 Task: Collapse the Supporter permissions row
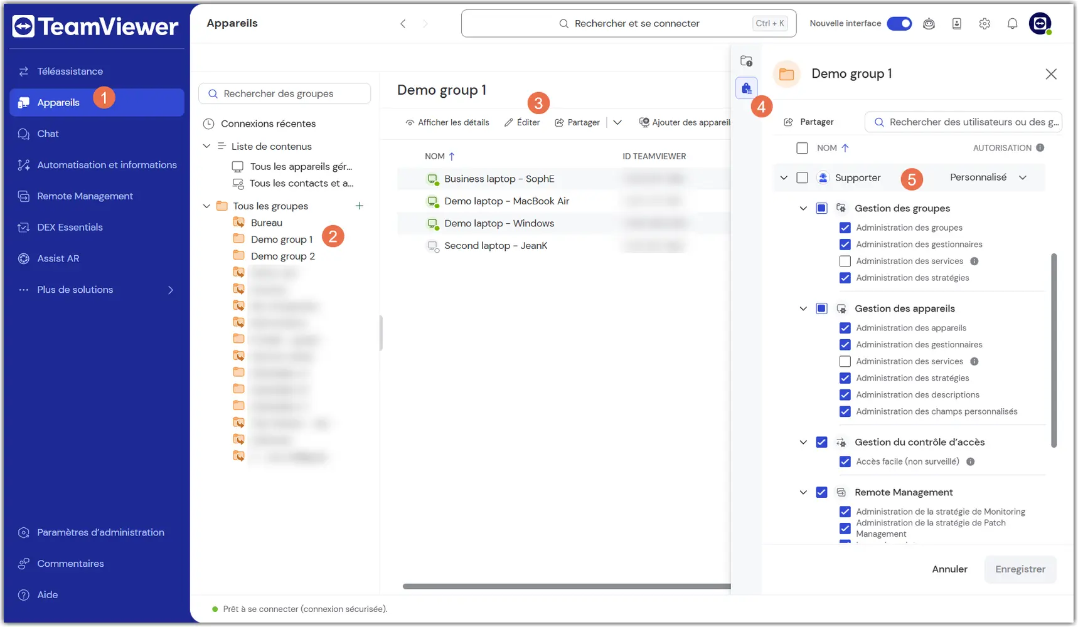coord(784,178)
